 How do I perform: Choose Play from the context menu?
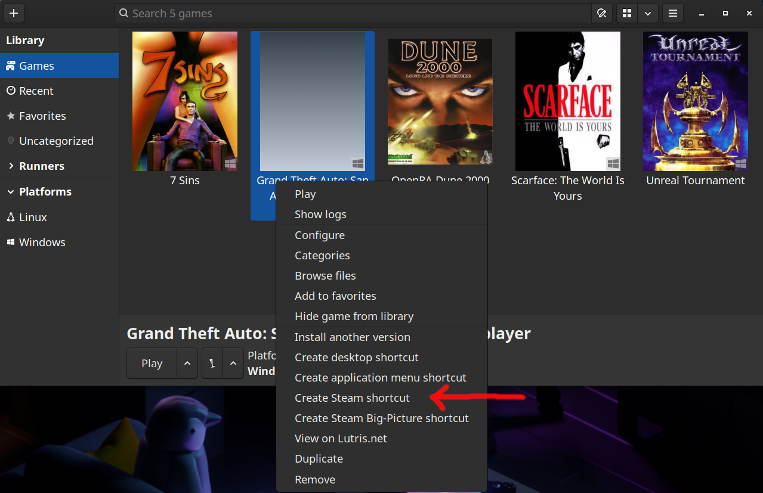tap(382, 194)
